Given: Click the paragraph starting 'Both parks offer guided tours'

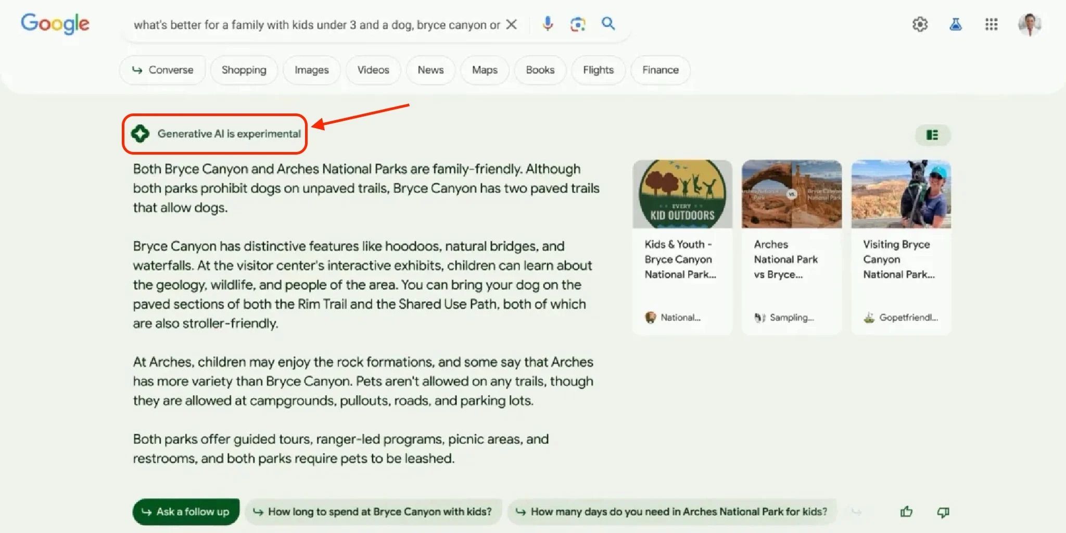Looking at the screenshot, I should pyautogui.click(x=340, y=449).
